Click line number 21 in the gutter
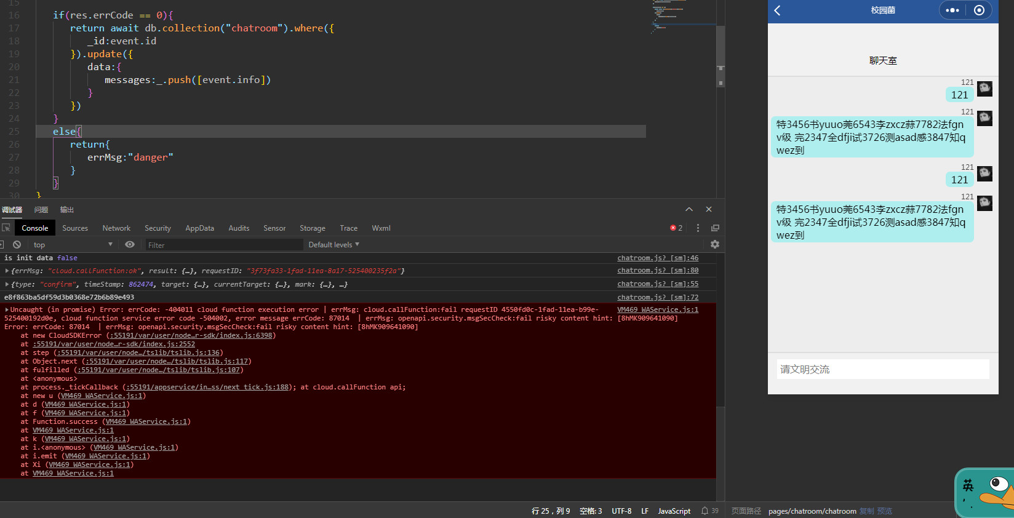1014x518 pixels. [14, 79]
